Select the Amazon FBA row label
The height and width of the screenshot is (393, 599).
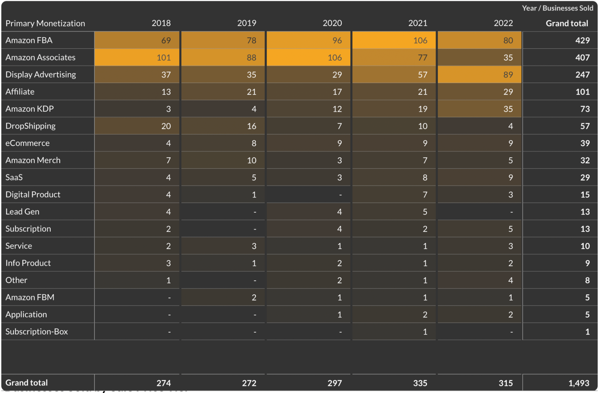click(x=29, y=40)
